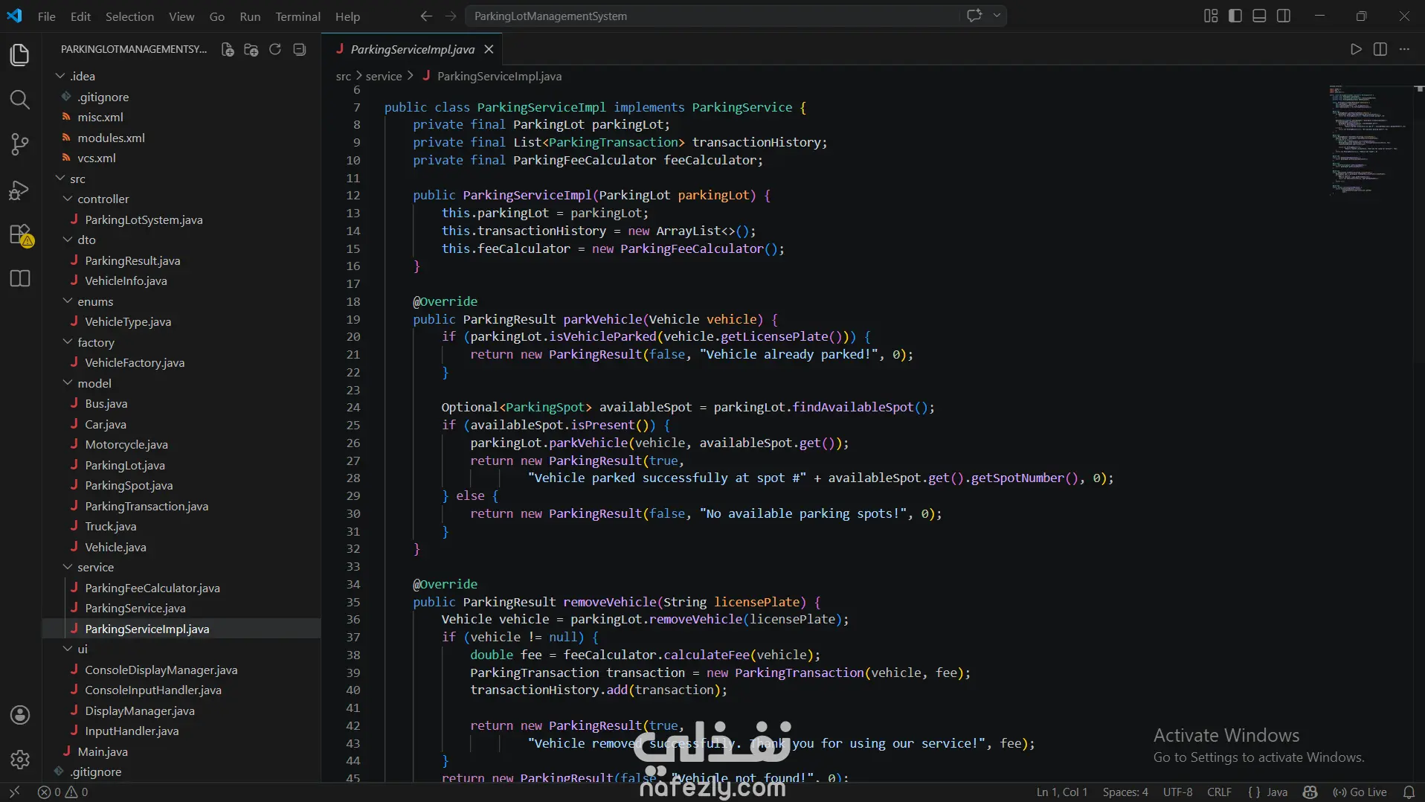Viewport: 1425px width, 802px height.
Task: Open the View menu
Action: pyautogui.click(x=181, y=16)
